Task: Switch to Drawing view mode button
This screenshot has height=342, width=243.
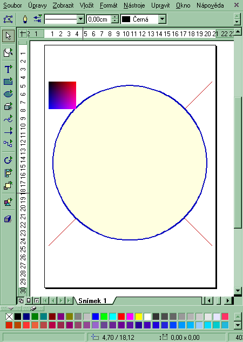Action: [x=21, y=301]
